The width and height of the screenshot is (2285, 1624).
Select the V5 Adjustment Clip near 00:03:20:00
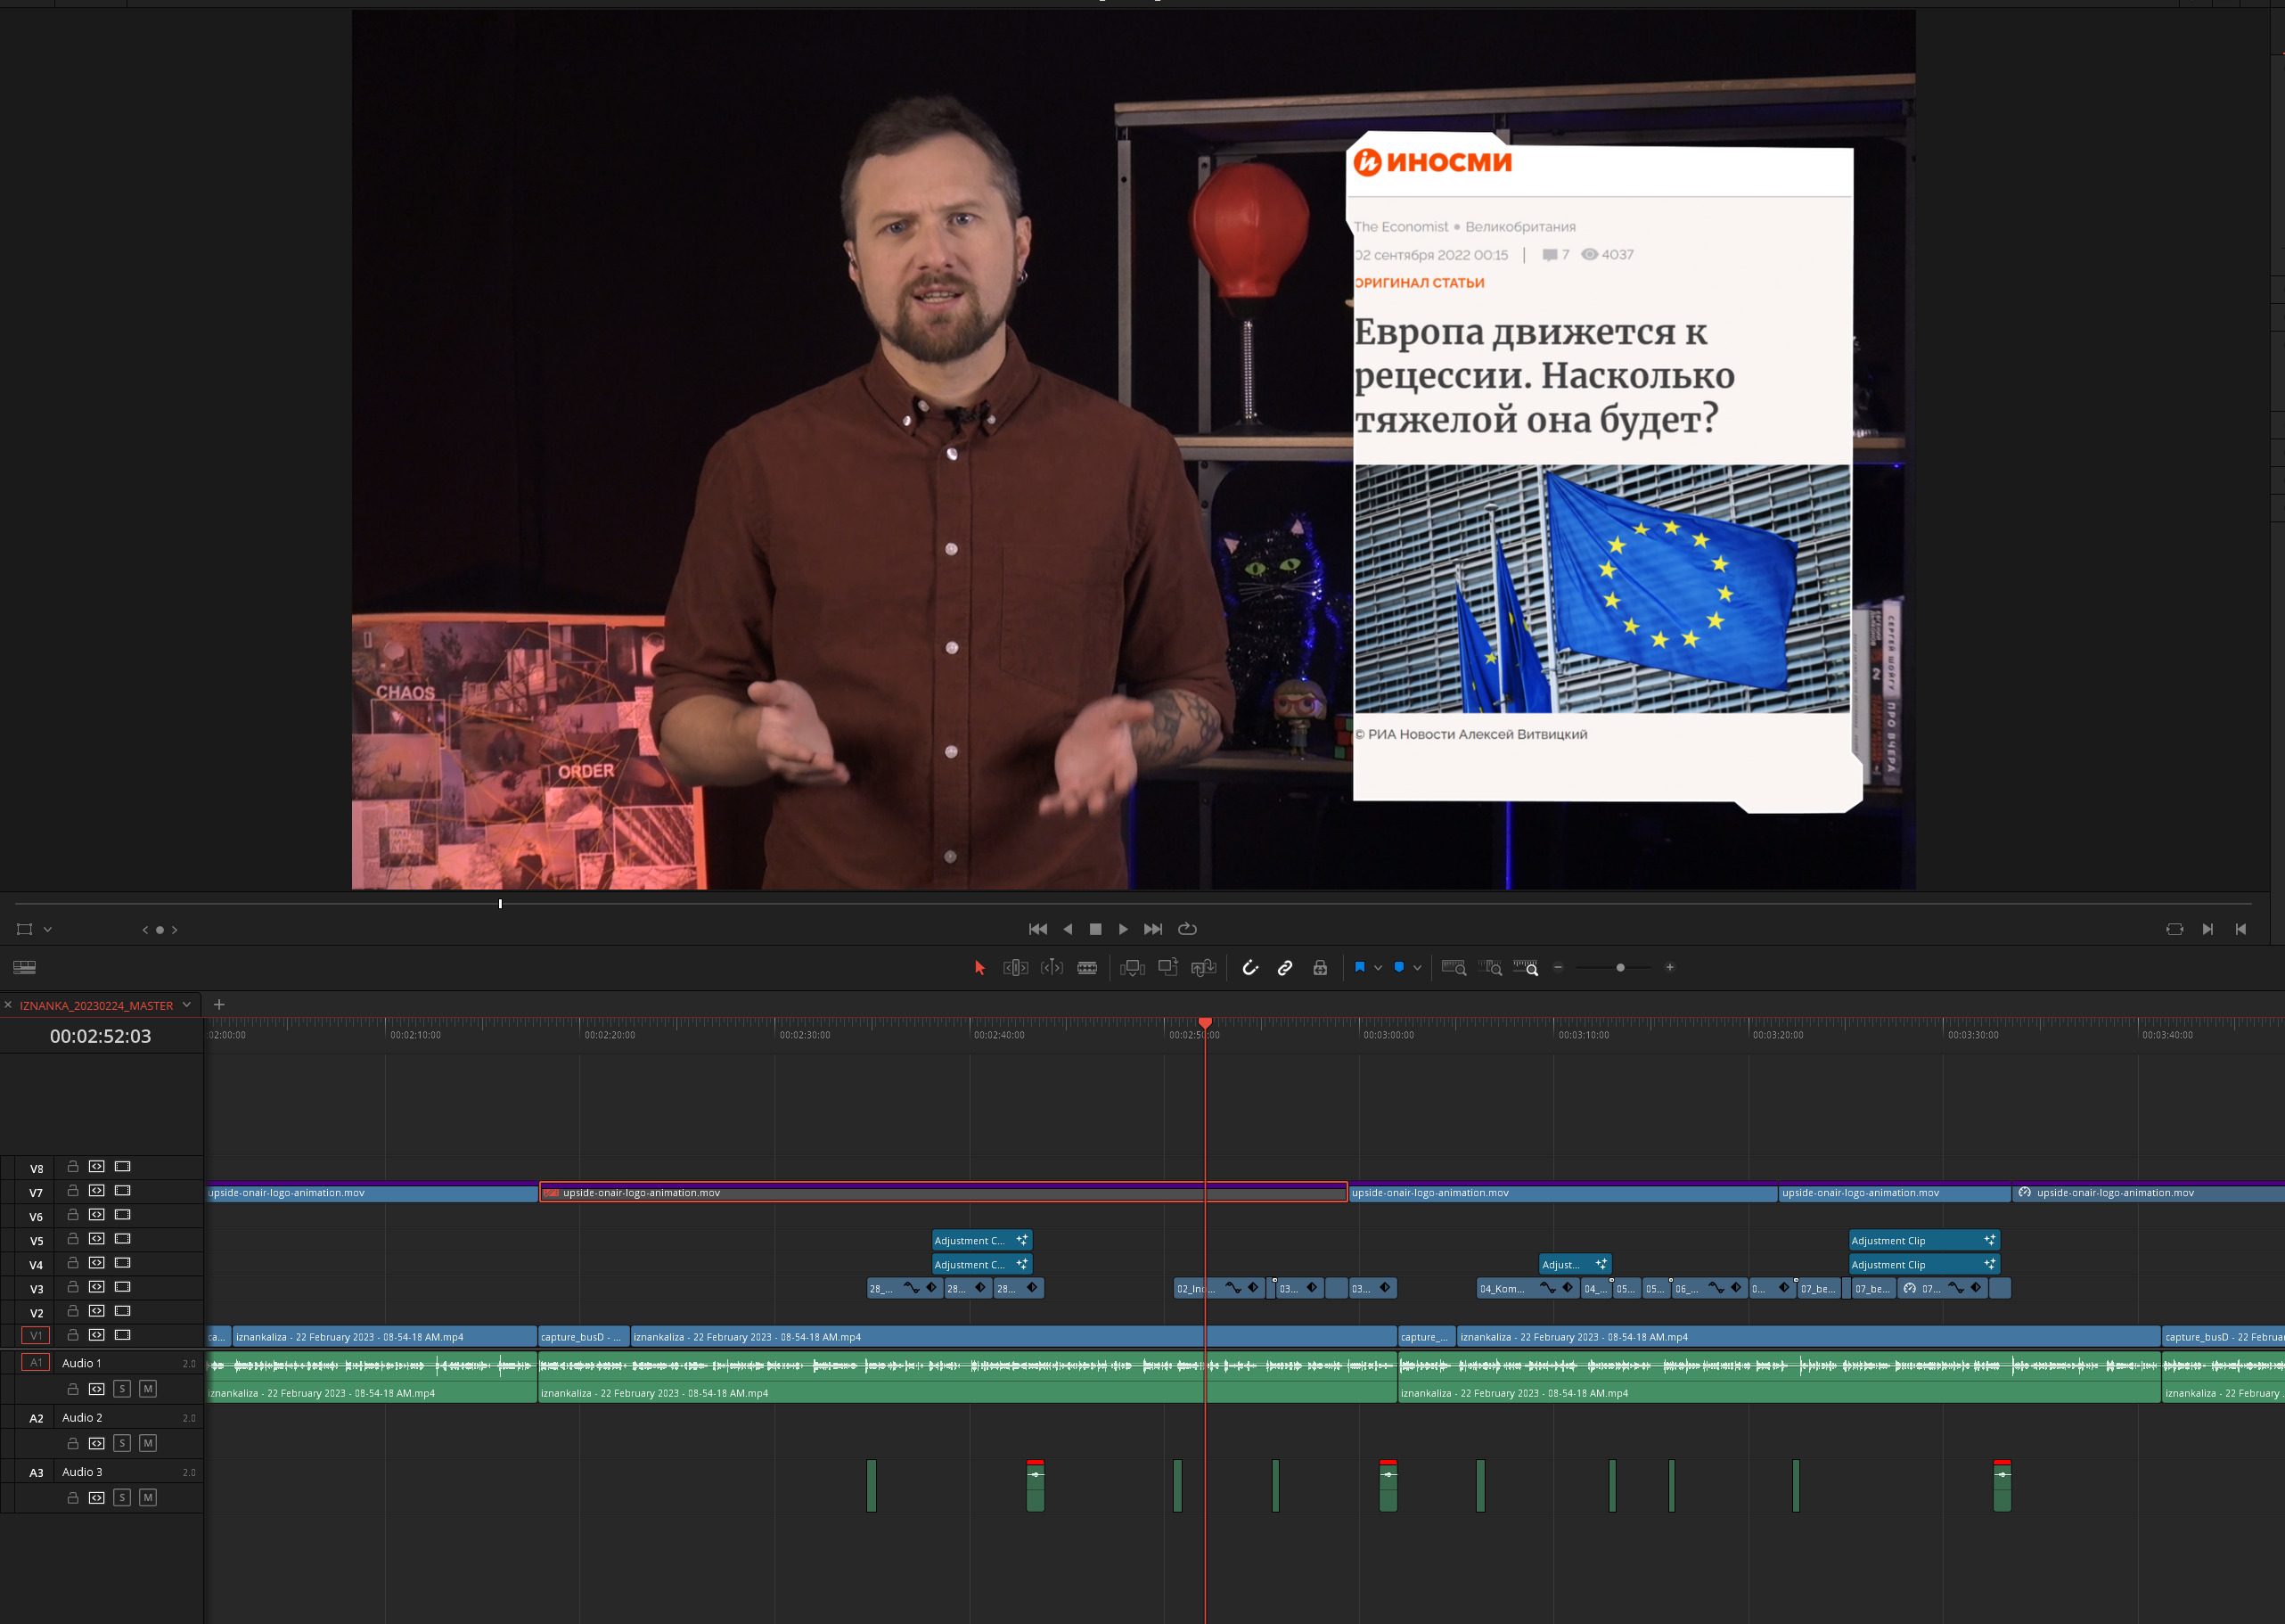pos(1924,1240)
